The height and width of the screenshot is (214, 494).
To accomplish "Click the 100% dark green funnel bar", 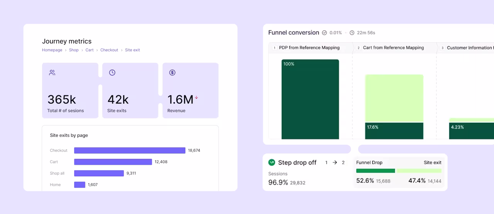I will 310,99.
